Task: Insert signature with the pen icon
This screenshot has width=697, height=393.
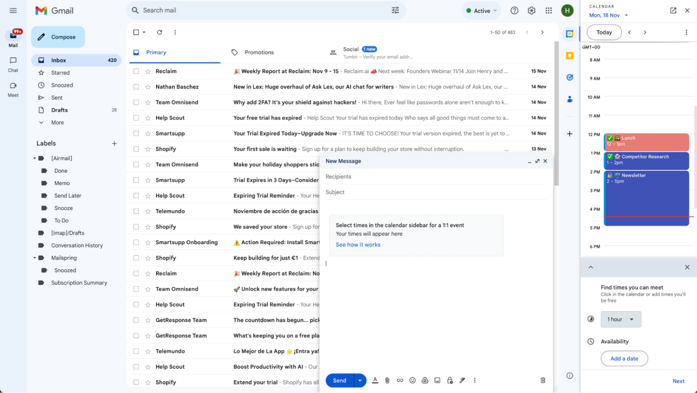Action: [x=462, y=380]
